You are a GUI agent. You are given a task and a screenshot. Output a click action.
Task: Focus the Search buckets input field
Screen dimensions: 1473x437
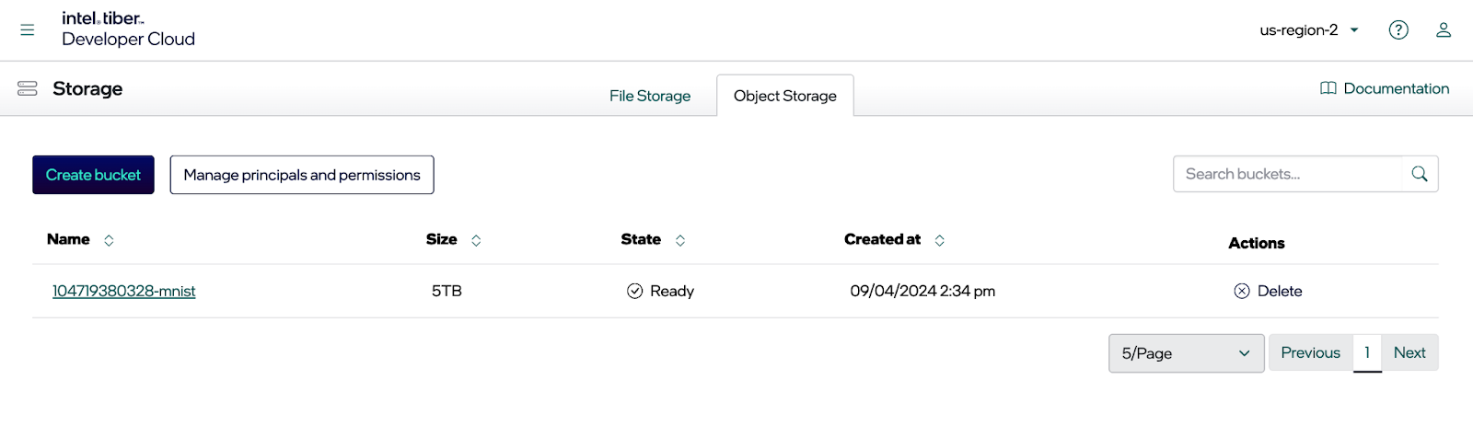1286,174
